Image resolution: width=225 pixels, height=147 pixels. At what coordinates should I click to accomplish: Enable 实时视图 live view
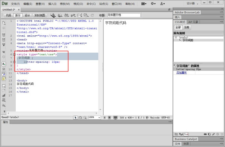(x=40, y=15)
